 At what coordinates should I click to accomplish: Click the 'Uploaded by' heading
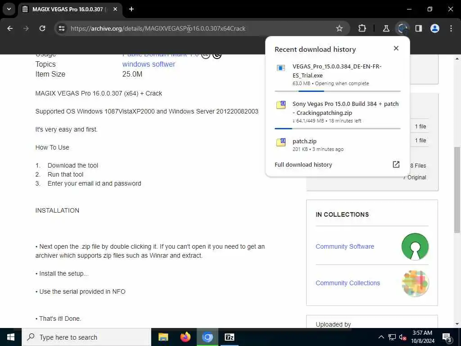coord(334,324)
